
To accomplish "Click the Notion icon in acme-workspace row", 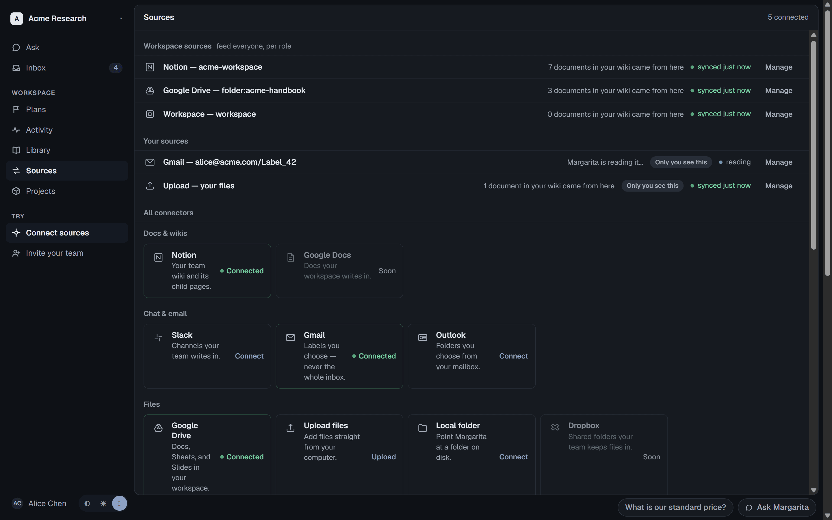I will (150, 67).
